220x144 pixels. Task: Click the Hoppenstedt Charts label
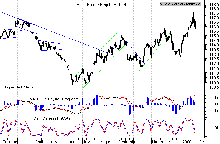click(19, 87)
